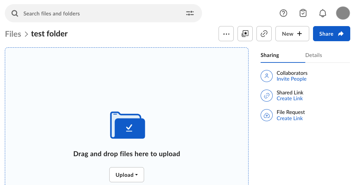The image size is (353, 185).
Task: Click the Drag and drop files text
Action: [127, 154]
